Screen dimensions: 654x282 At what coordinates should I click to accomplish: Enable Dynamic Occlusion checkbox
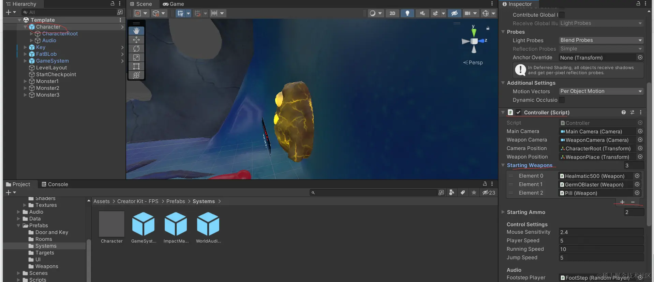point(562,100)
